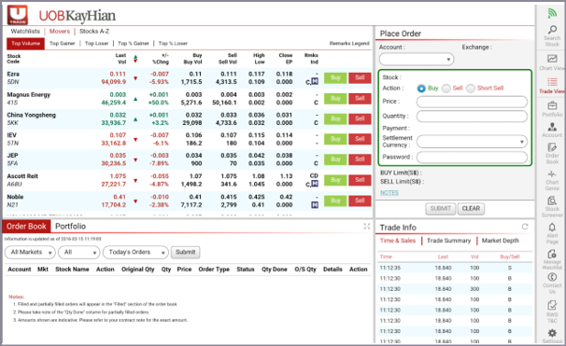Open the Account icon in sidebar
566x346 pixels.
552,130
